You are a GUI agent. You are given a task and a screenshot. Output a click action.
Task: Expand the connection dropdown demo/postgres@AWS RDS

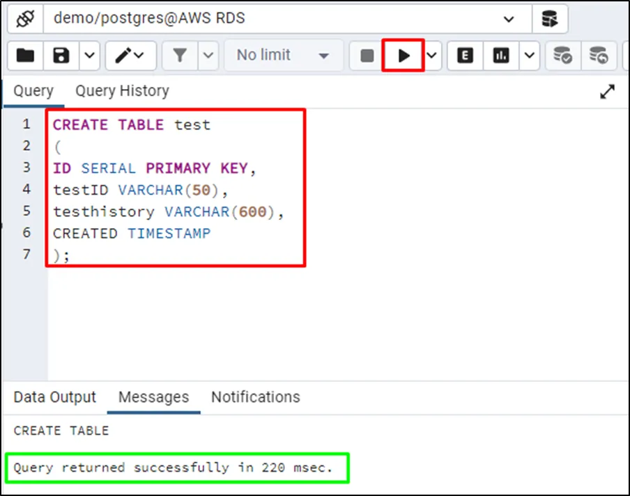click(x=509, y=19)
